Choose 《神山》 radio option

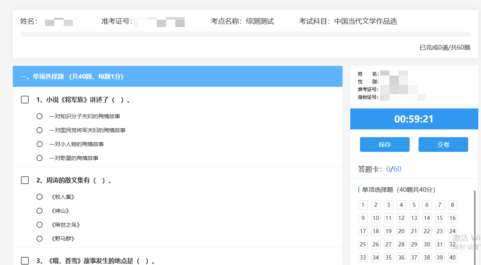[x=40, y=211]
